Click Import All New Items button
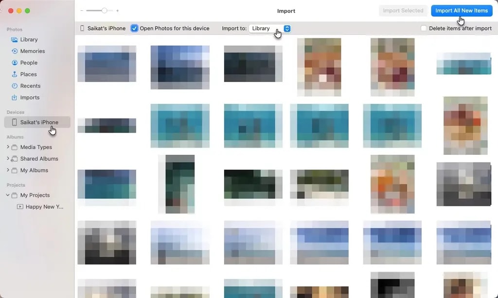 [x=462, y=11]
